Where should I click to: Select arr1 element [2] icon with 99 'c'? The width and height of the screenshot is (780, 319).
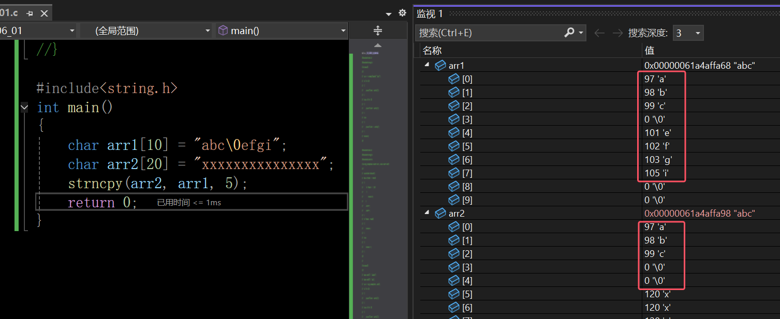pos(454,105)
